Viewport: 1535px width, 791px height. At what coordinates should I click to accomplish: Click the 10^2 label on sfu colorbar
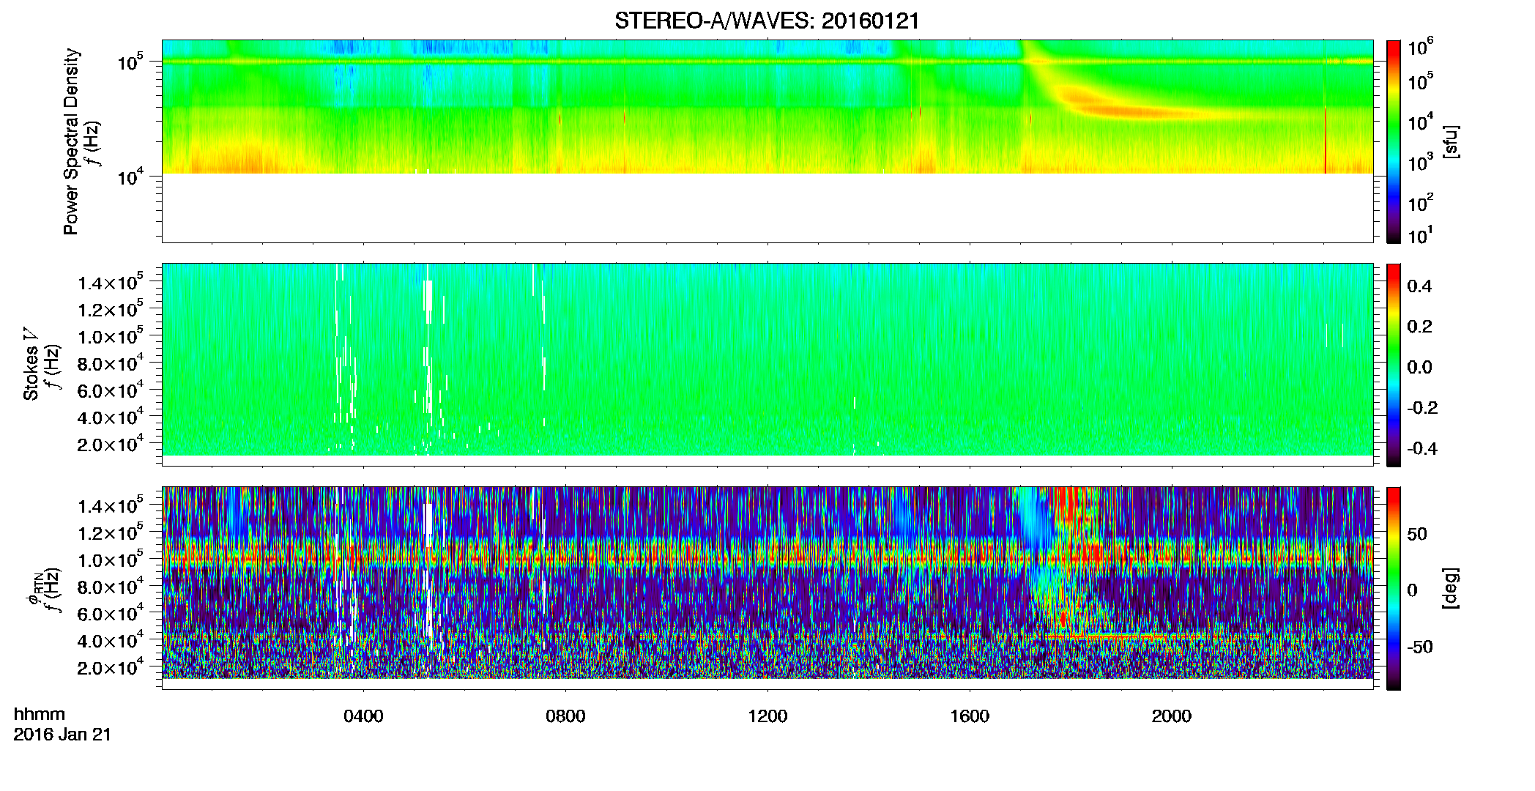tap(1420, 203)
